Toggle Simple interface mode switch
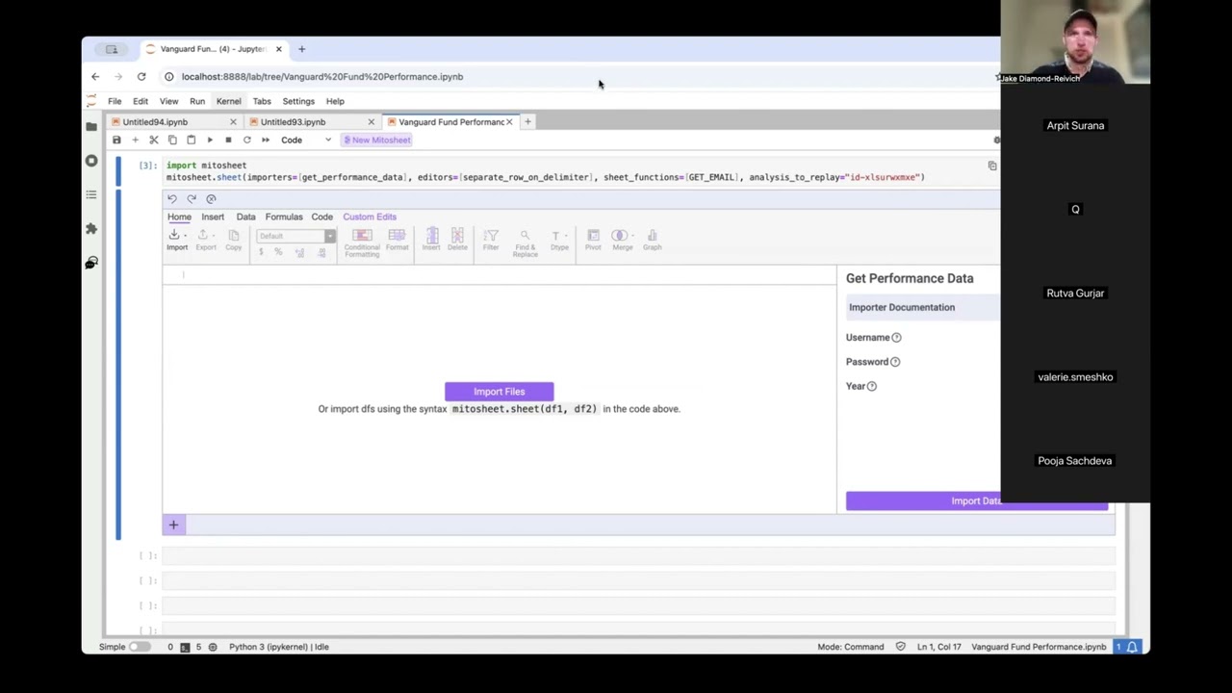 click(141, 647)
